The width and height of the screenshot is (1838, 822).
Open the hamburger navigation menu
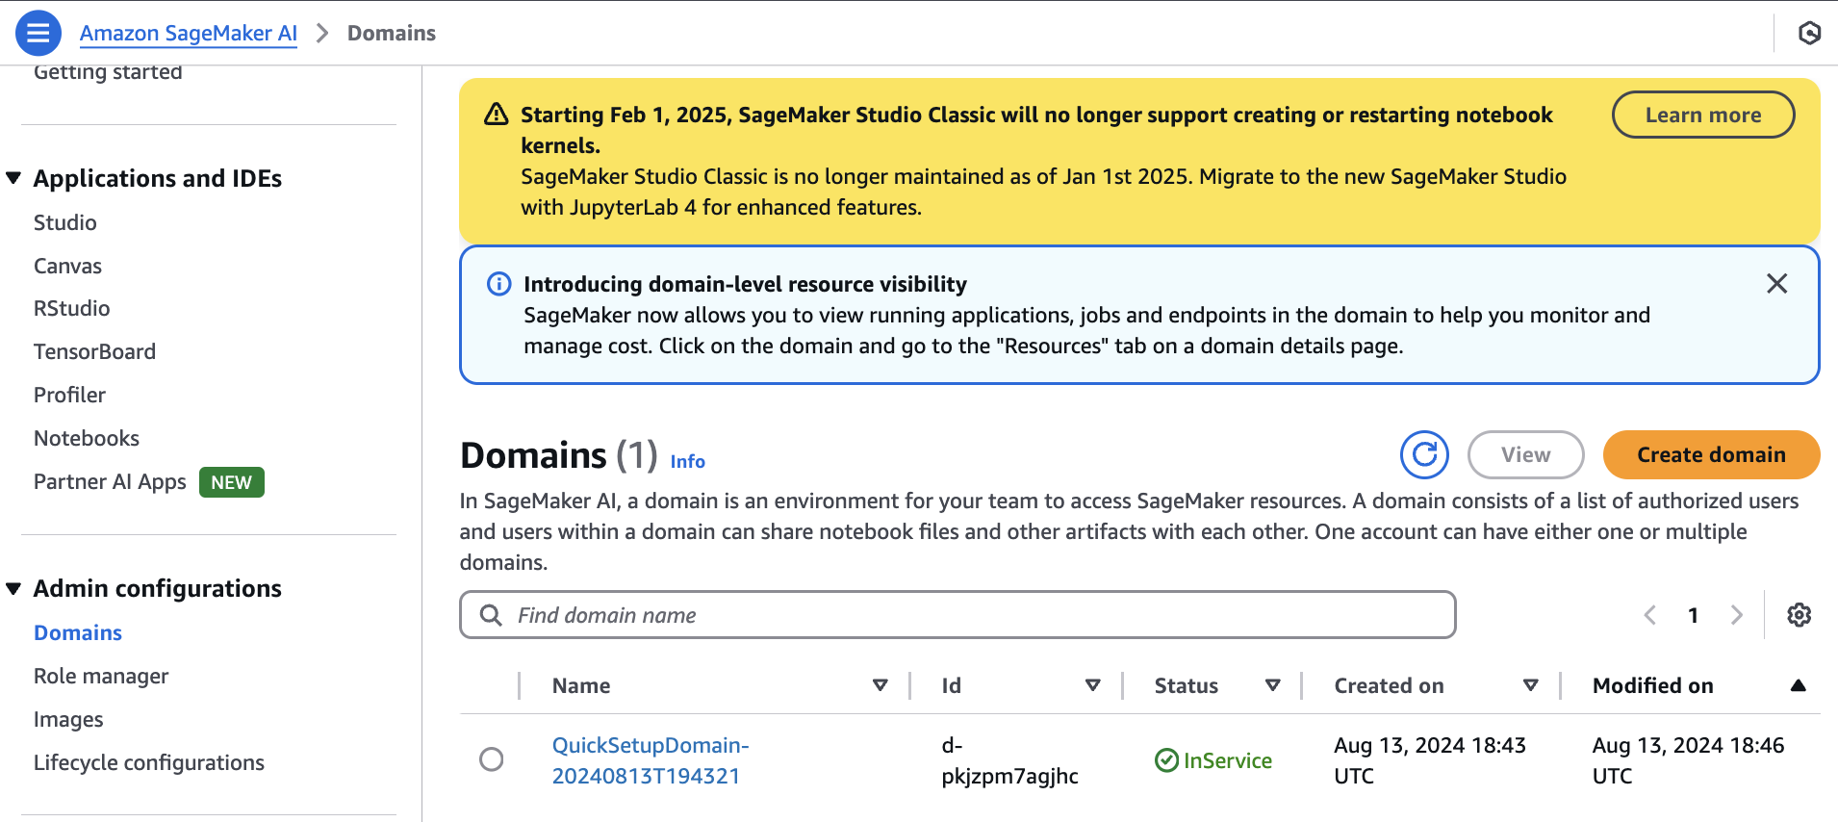[x=38, y=33]
